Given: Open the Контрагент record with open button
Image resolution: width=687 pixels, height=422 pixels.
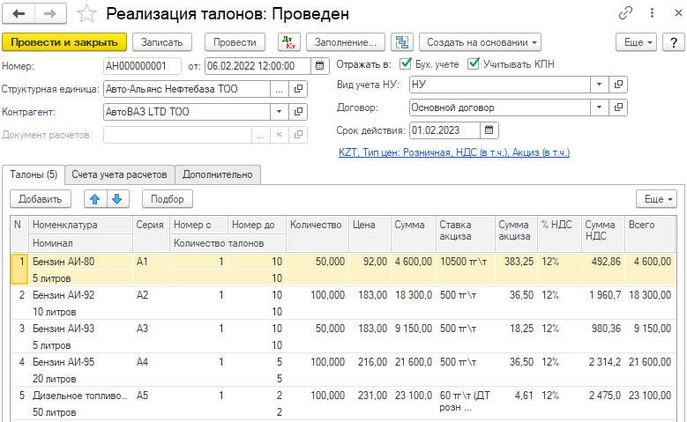Looking at the screenshot, I should click(x=299, y=112).
